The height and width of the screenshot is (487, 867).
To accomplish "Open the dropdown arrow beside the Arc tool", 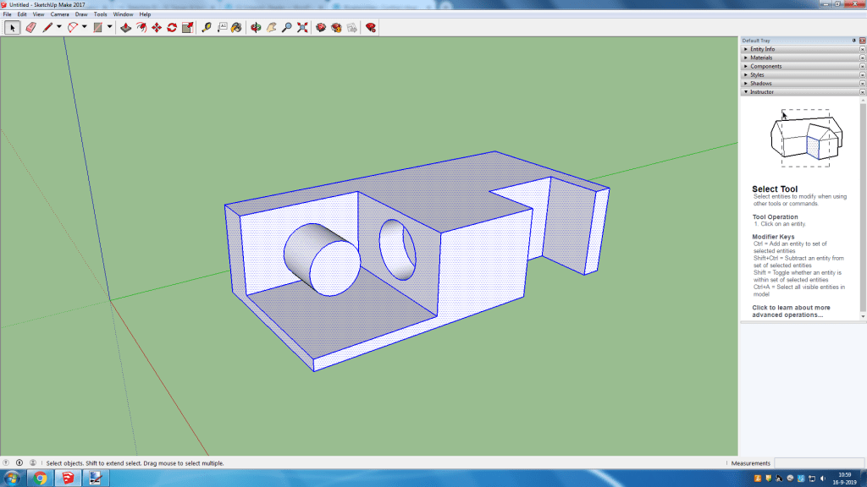I will point(85,28).
